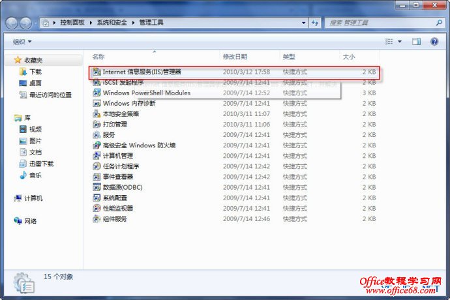Click the 系统配置 icon
Image resolution: width=450 pixels, height=300 pixels.
97,198
